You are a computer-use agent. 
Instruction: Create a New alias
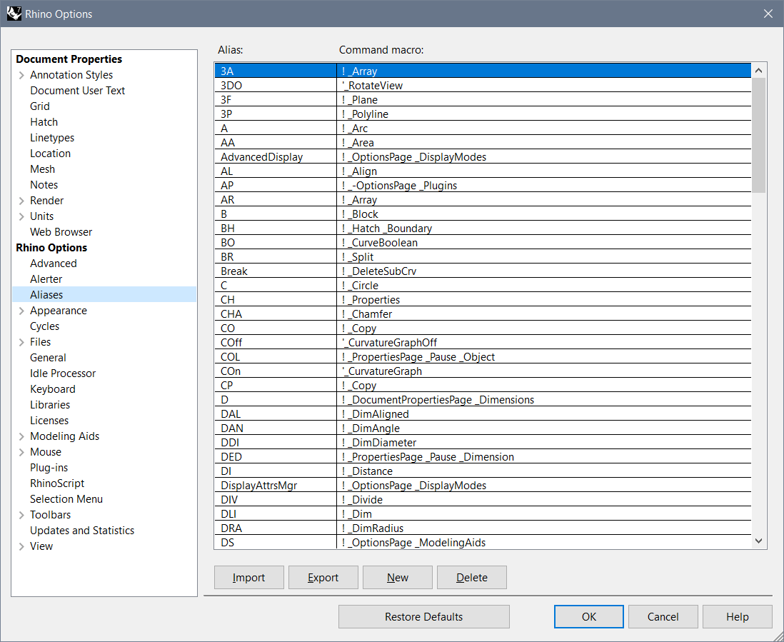pos(398,578)
